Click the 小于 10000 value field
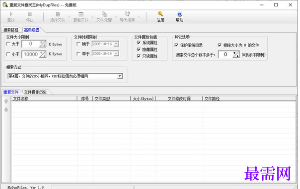300x189 pixels. [x=31, y=54]
